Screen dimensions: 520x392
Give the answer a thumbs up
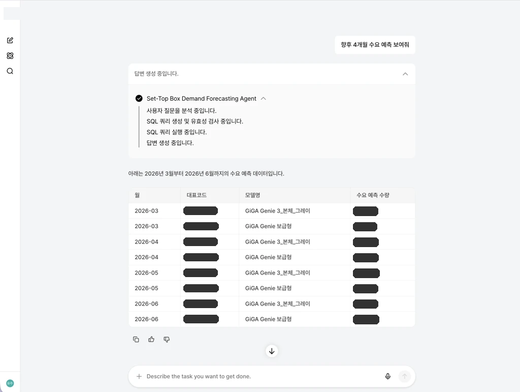151,339
